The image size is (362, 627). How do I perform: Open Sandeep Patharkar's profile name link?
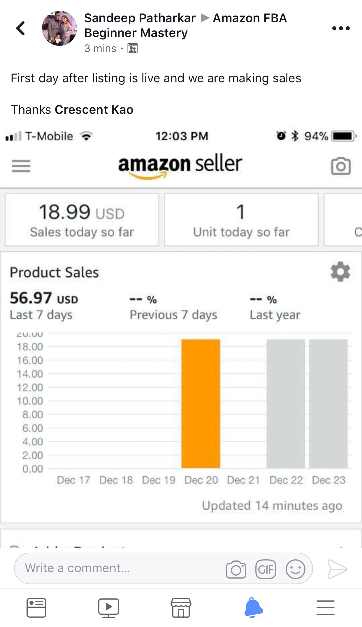(140, 18)
